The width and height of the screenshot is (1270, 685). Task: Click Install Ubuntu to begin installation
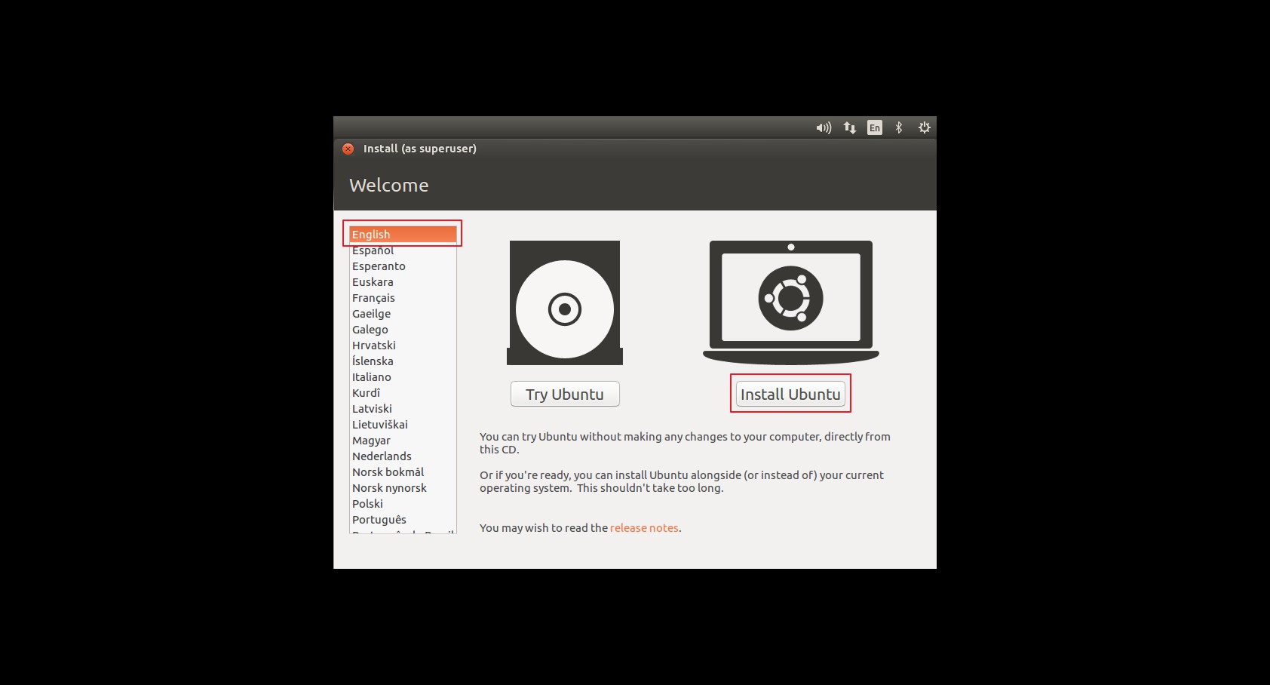pos(790,393)
